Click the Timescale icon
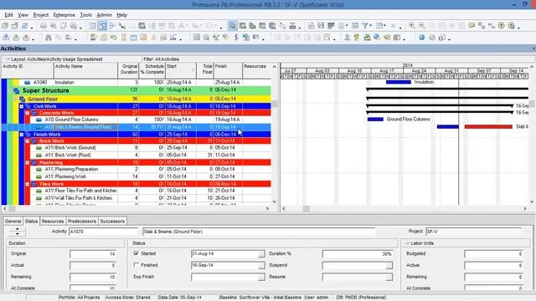The image size is (536, 301). tap(355, 26)
